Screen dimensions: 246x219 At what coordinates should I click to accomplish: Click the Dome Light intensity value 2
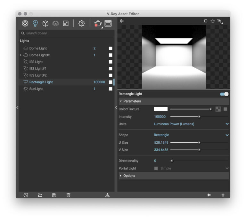pyautogui.click(x=94, y=48)
